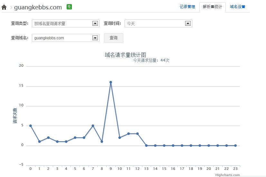Click the y-axis title 请求次数
266x177 pixels.
[x=15, y=116]
